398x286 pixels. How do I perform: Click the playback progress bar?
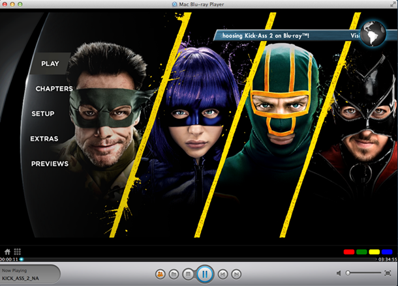[x=198, y=259]
